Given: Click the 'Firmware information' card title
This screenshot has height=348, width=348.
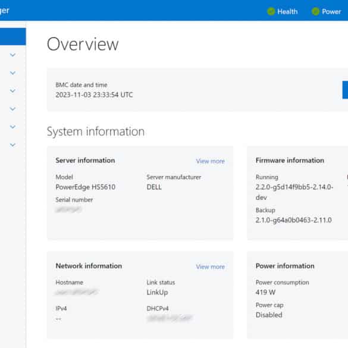Looking at the screenshot, I should click(x=290, y=160).
